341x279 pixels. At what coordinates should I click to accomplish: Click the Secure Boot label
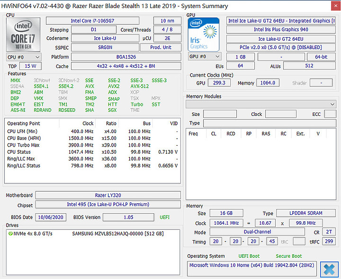[288, 256]
